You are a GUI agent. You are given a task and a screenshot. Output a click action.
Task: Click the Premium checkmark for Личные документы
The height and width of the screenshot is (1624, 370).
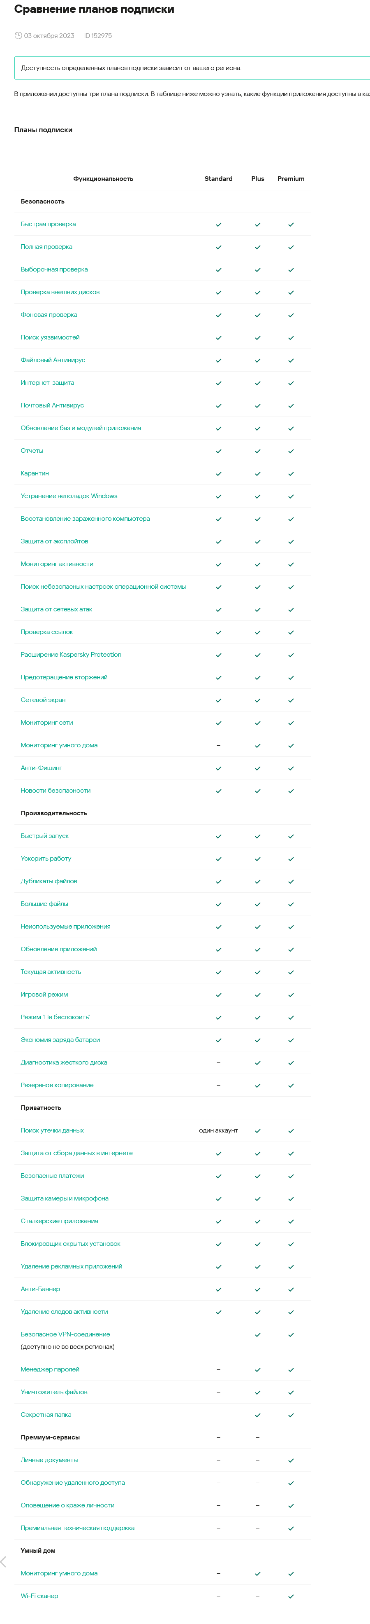[x=291, y=1460]
